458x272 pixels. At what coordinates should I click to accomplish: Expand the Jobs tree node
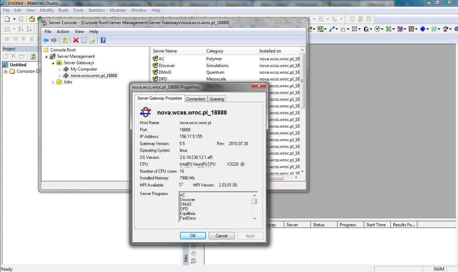(53, 82)
